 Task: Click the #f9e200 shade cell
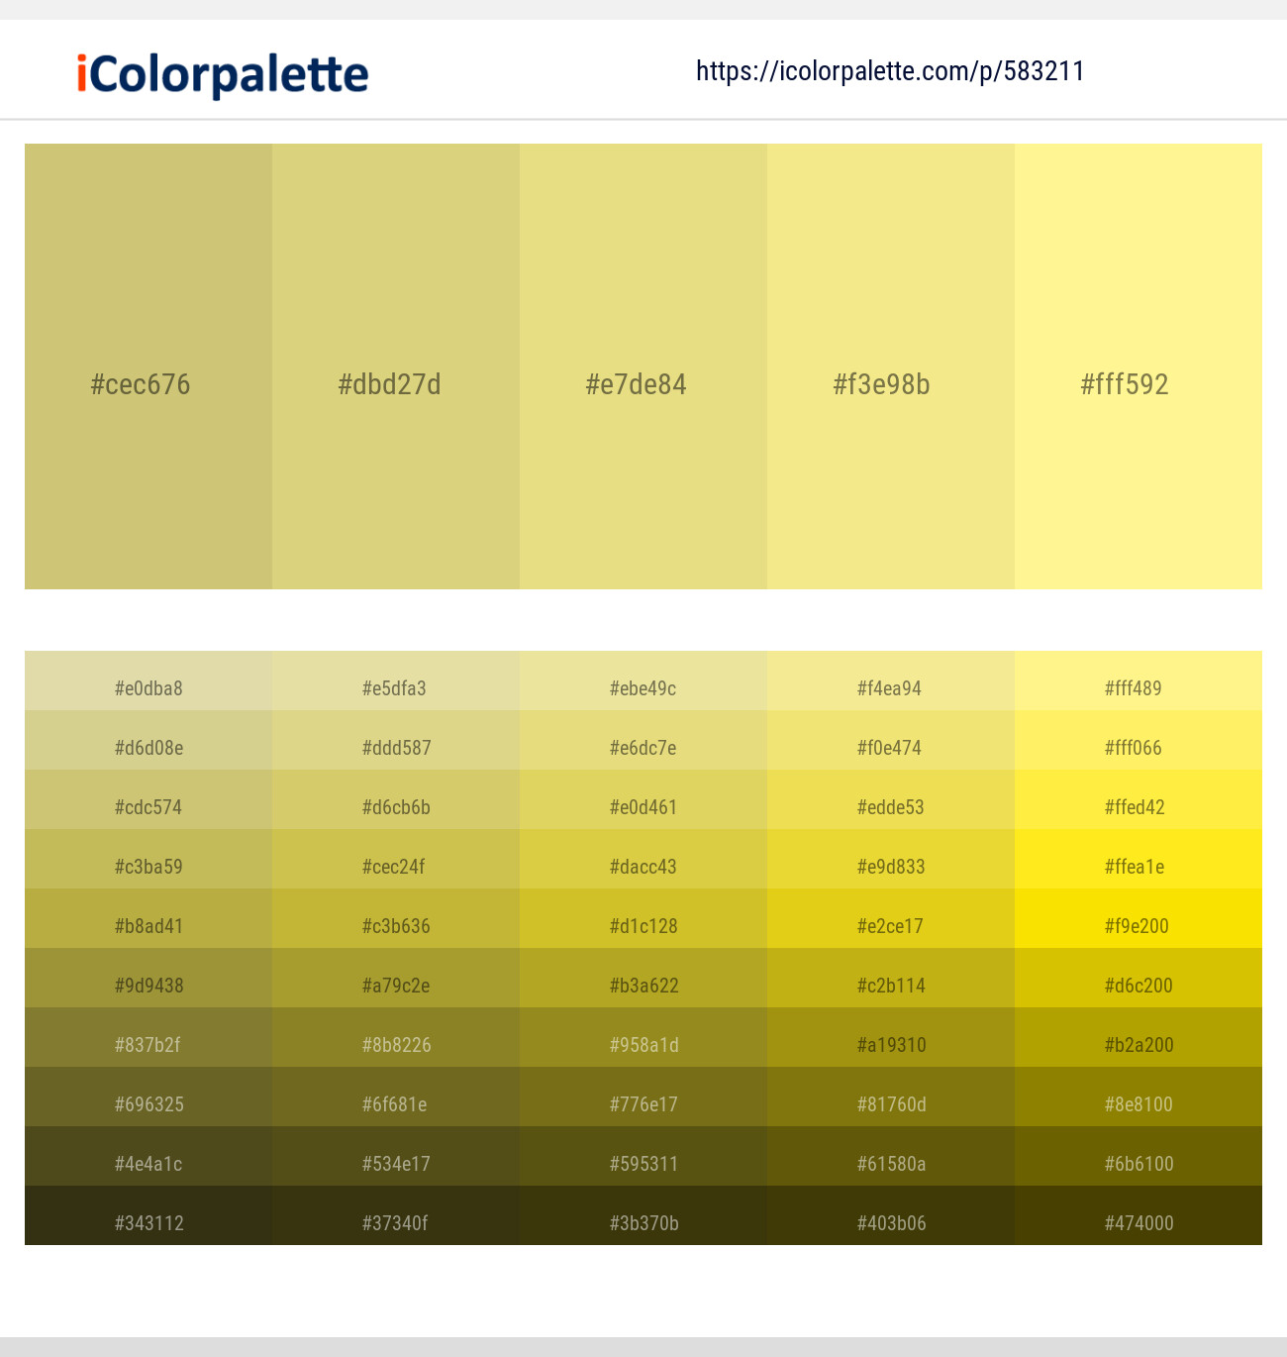[1138, 925]
